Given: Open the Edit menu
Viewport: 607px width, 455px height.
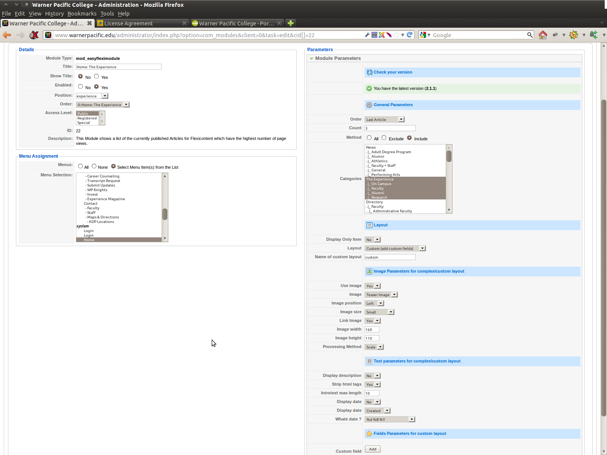Looking at the screenshot, I should [x=20, y=14].
